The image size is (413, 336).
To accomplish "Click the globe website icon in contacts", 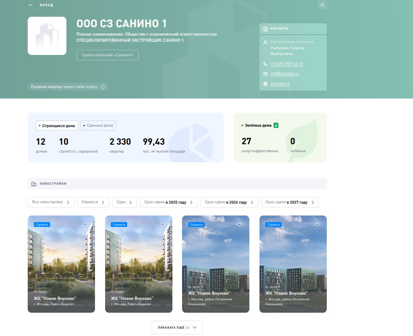I will [x=265, y=84].
